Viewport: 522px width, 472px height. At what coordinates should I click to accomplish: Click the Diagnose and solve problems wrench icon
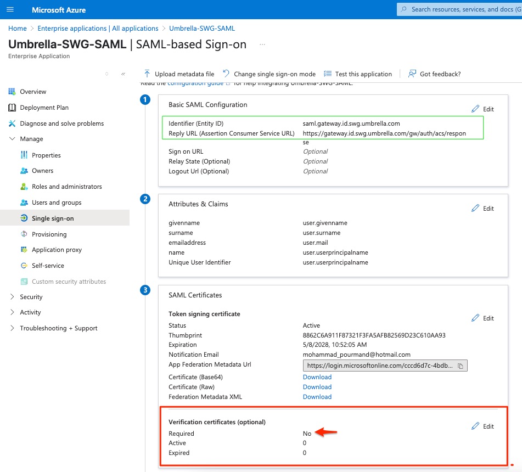tap(12, 123)
